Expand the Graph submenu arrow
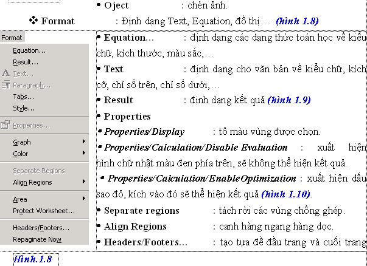367x266 pixels. (x=84, y=142)
